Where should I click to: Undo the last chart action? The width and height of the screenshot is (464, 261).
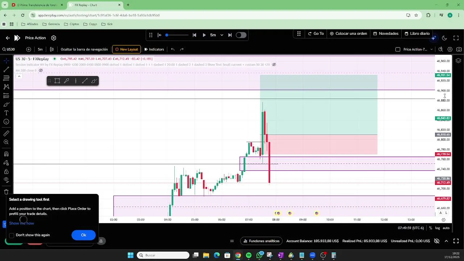click(x=173, y=49)
